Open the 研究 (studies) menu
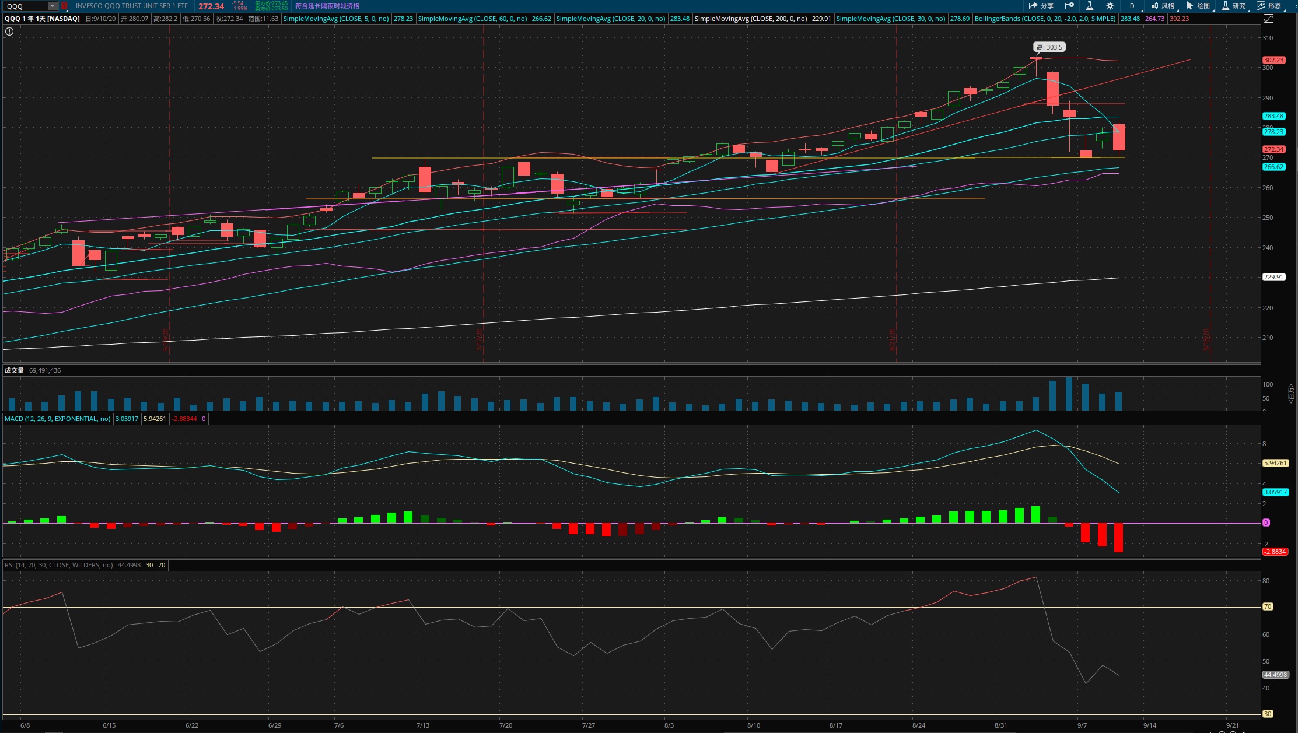Screen dimensions: 1298x733 click(x=1234, y=6)
